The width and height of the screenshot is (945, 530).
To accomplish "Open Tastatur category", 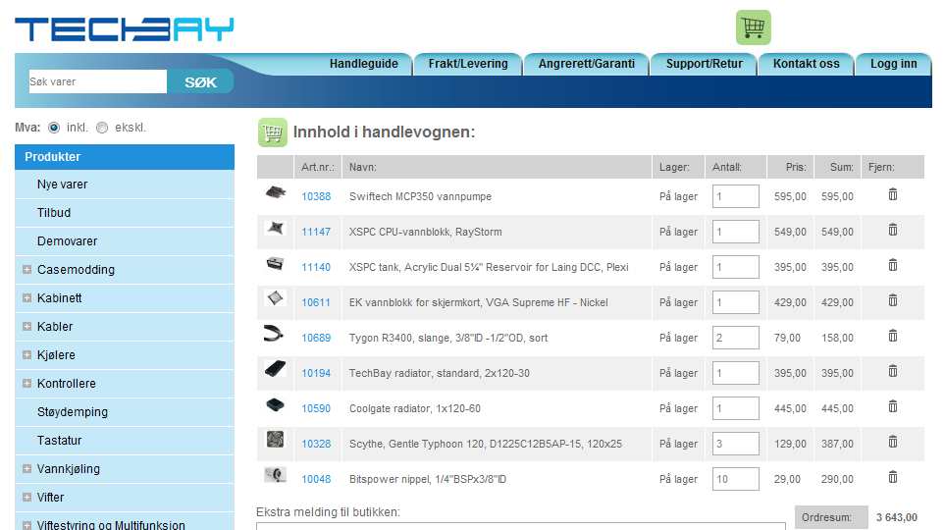I will pos(125,440).
